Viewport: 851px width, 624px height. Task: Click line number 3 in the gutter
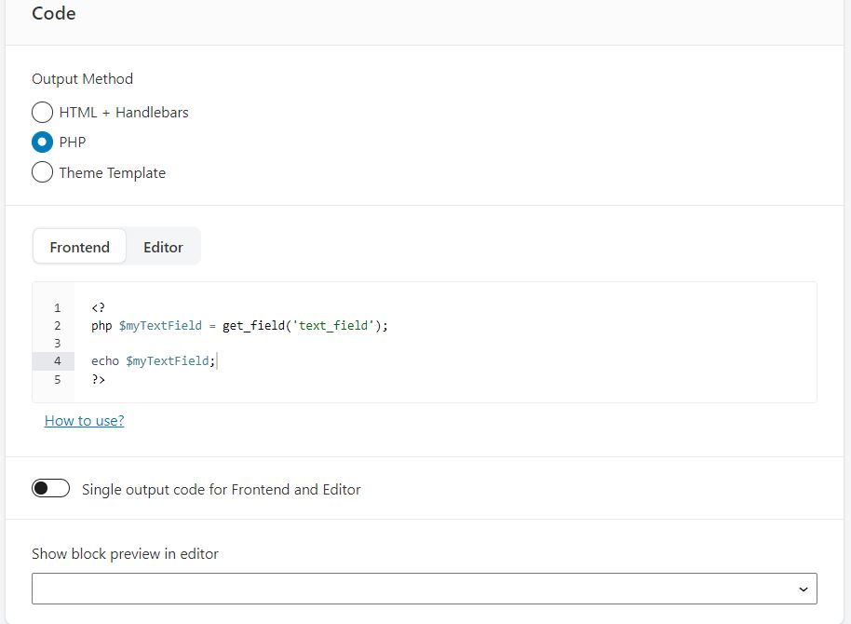tap(58, 344)
